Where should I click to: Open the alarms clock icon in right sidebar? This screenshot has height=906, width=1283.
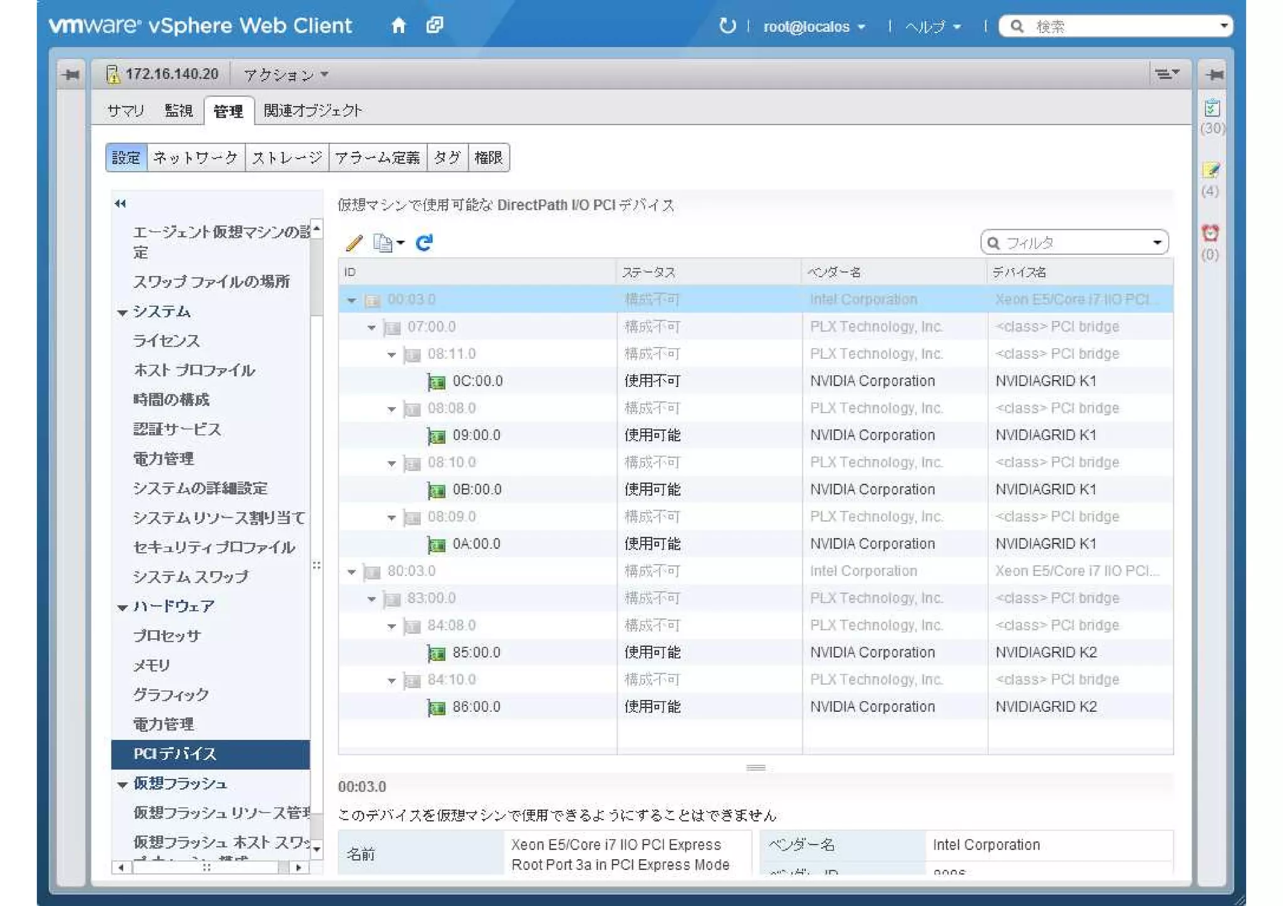1210,234
